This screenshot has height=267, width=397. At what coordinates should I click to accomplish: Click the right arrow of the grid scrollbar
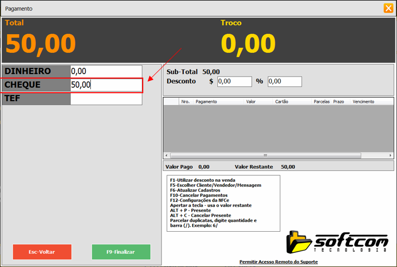coord(390,155)
